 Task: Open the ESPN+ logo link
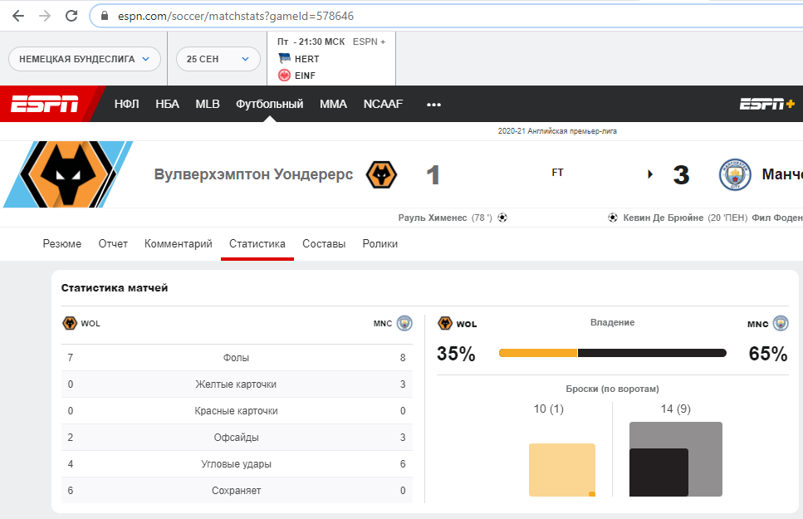[x=767, y=104]
